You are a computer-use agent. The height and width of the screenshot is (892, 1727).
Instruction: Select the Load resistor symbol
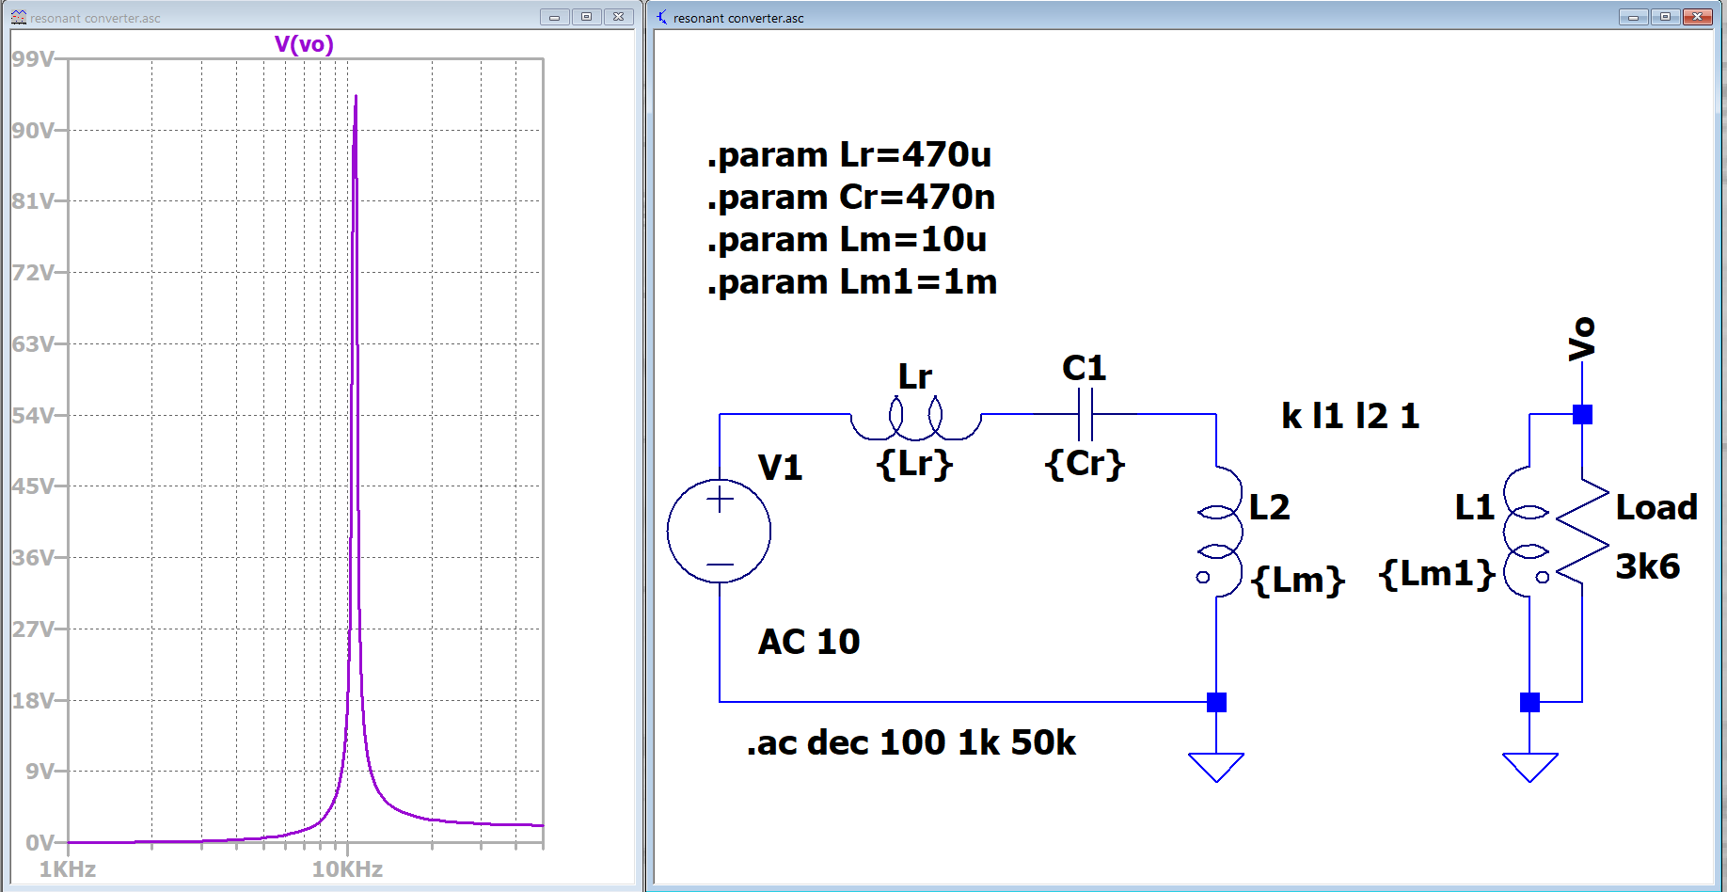tap(1583, 533)
